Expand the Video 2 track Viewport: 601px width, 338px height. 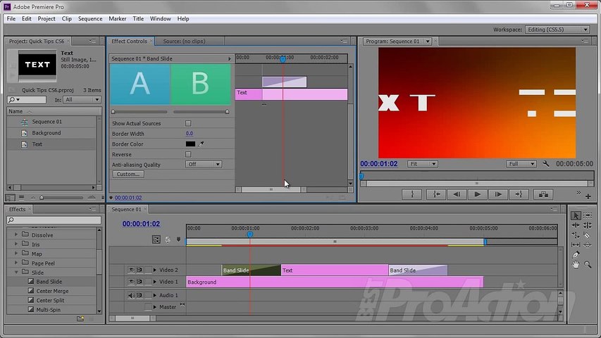pyautogui.click(x=155, y=270)
